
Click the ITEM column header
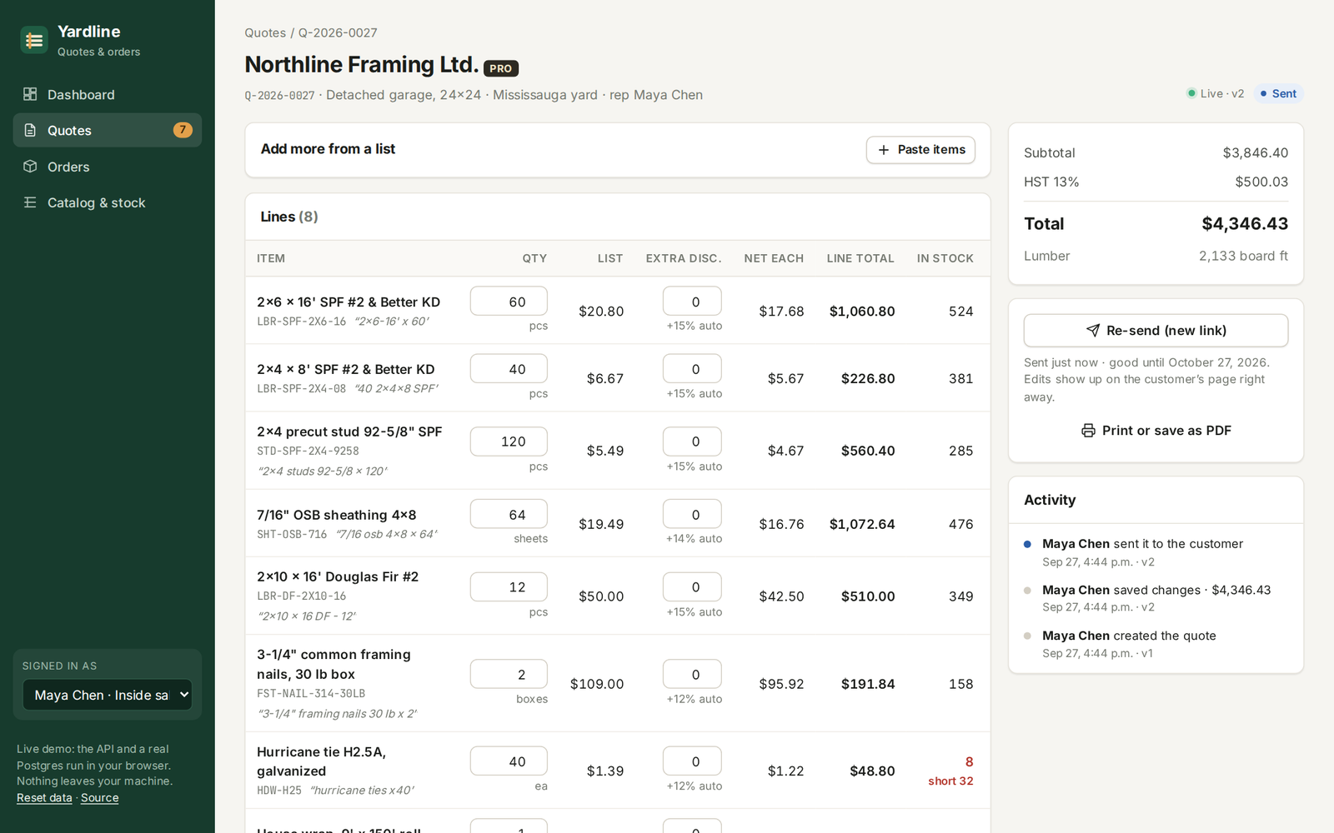pos(271,258)
